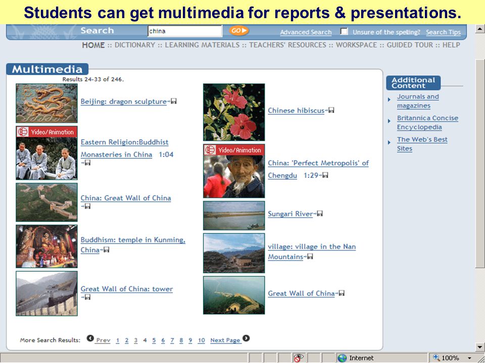485x363 pixels.
Task: Click Video/Animation badge on Chengdu thumbnail
Action: point(234,150)
